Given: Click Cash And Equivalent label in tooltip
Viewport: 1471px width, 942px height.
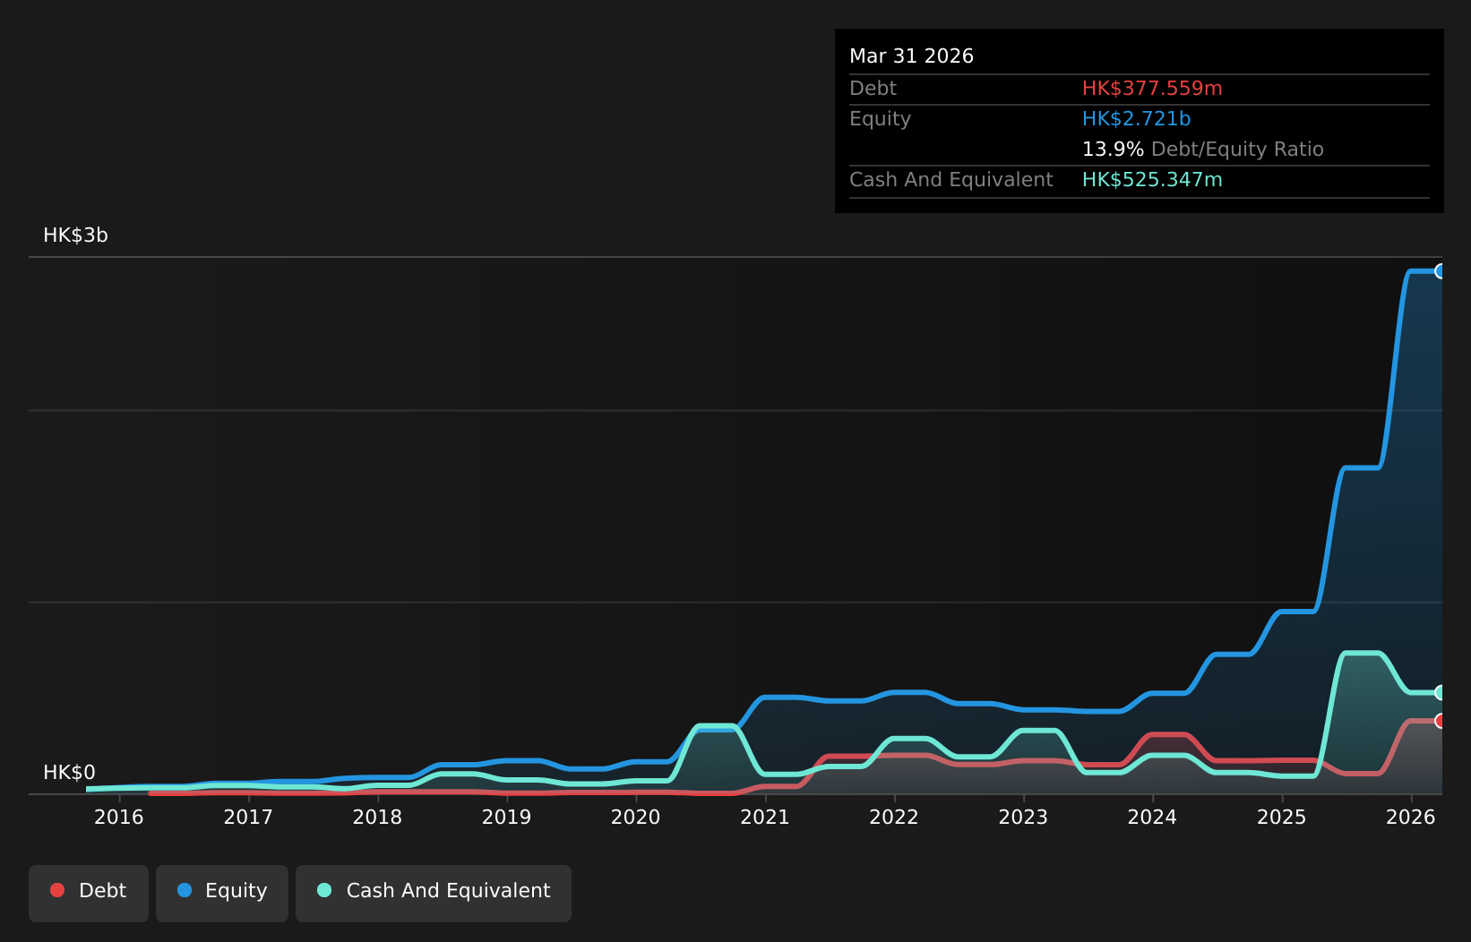Looking at the screenshot, I should [951, 180].
